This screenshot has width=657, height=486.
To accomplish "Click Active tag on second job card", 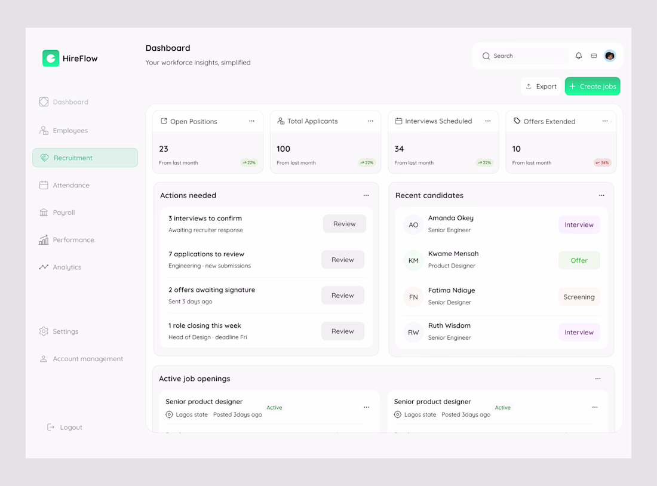I will click(503, 407).
